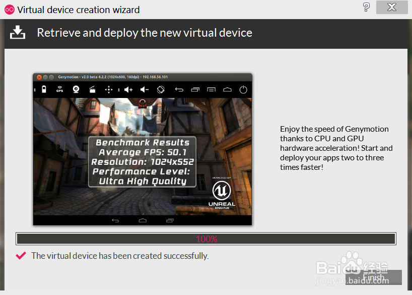Click the 100% progress bar
The height and width of the screenshot is (295, 412).
click(206, 239)
